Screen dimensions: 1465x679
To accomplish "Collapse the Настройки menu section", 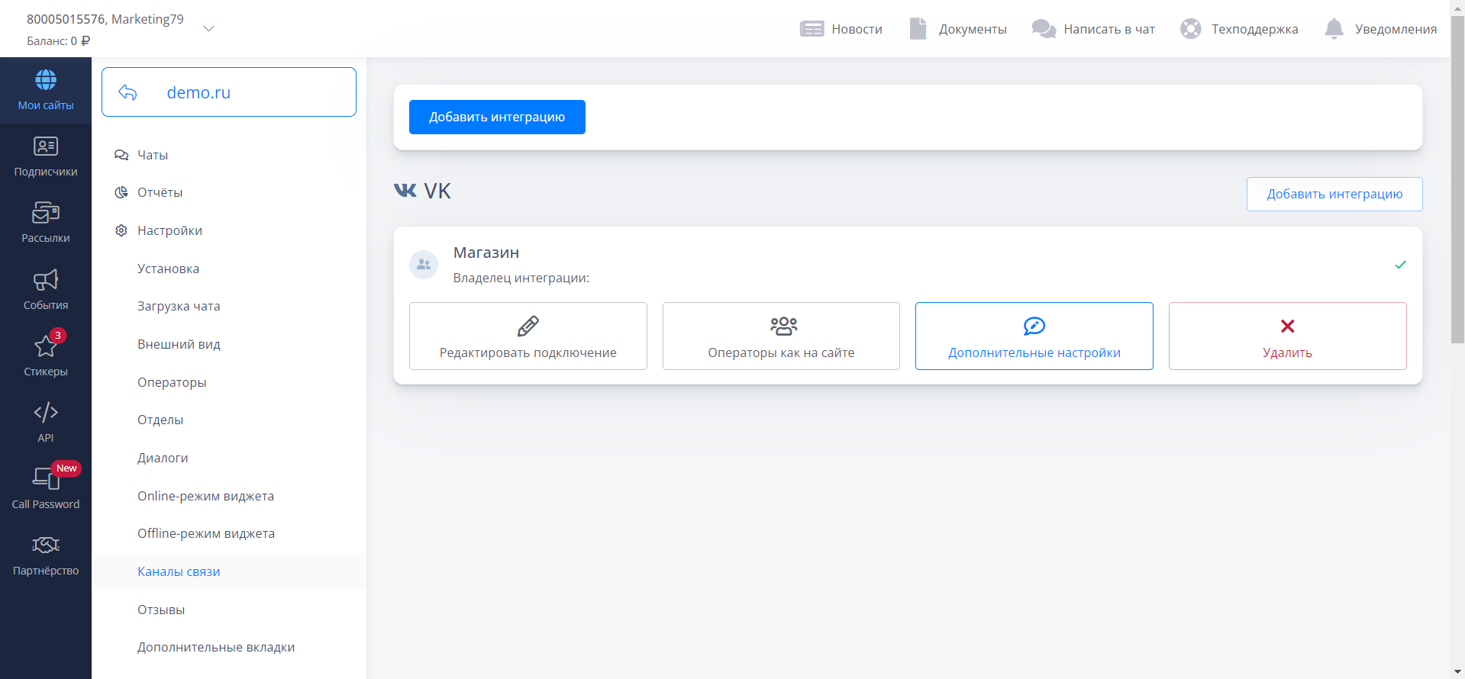I will 169,230.
